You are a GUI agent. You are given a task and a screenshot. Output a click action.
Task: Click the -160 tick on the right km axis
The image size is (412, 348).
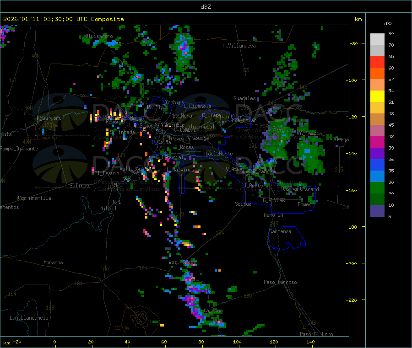pyautogui.click(x=352, y=190)
